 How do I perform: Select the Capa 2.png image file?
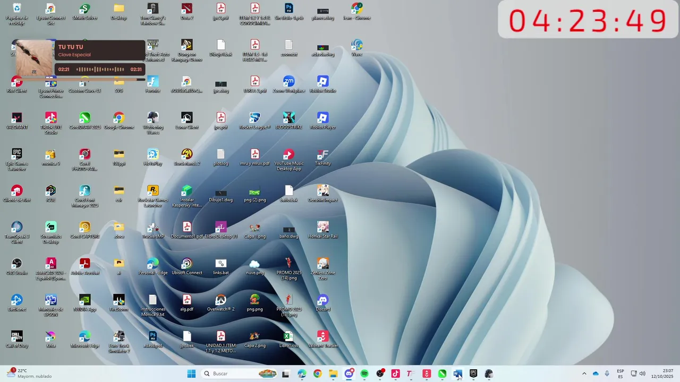(255, 340)
